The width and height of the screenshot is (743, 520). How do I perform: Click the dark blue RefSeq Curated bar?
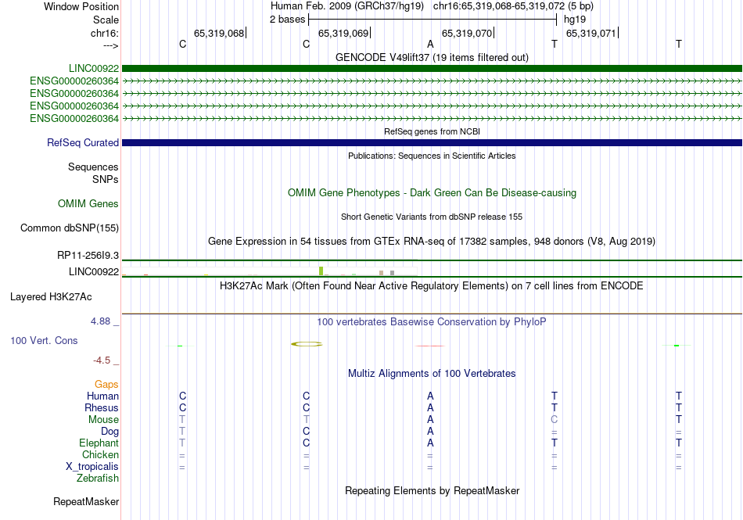pos(432,142)
